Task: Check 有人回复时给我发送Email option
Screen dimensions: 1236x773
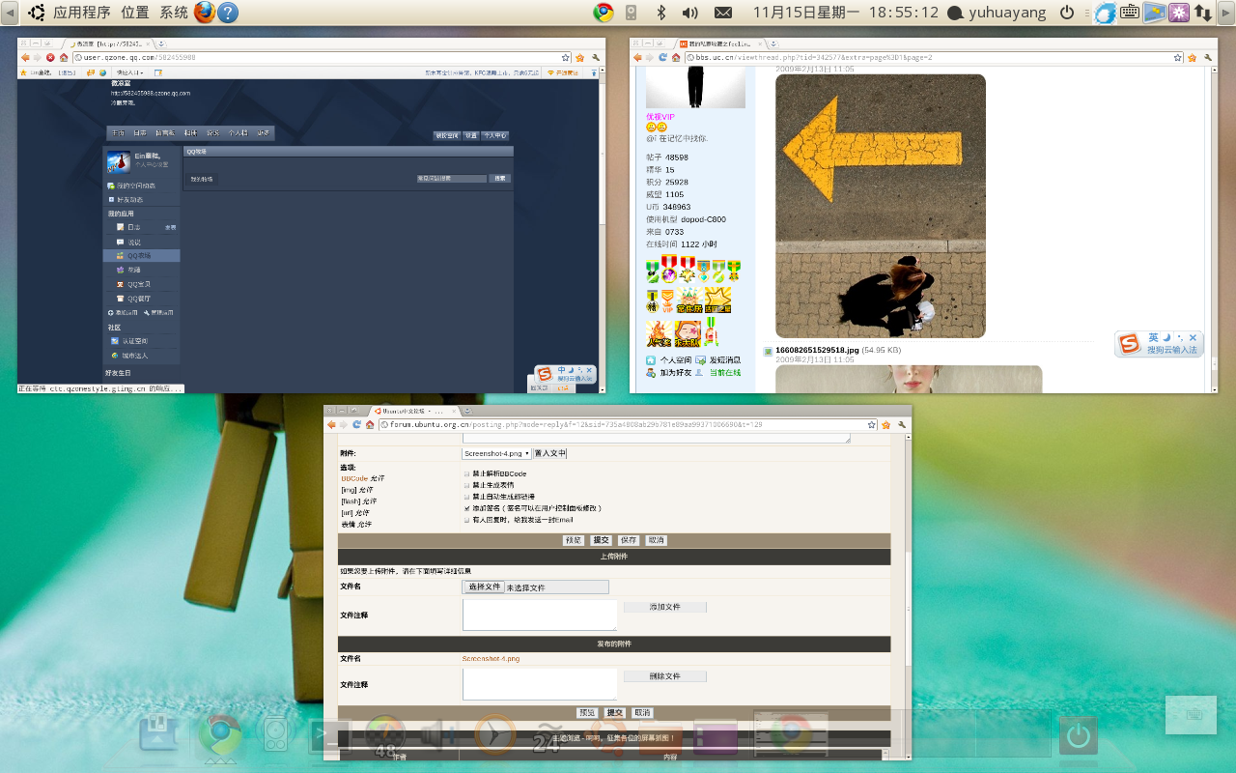Action: (x=466, y=520)
